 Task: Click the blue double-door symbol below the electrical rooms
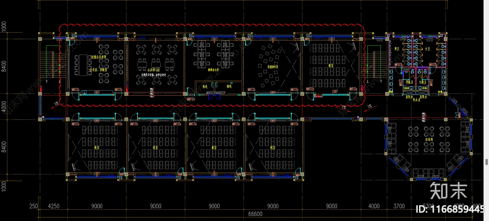[x=214, y=97]
